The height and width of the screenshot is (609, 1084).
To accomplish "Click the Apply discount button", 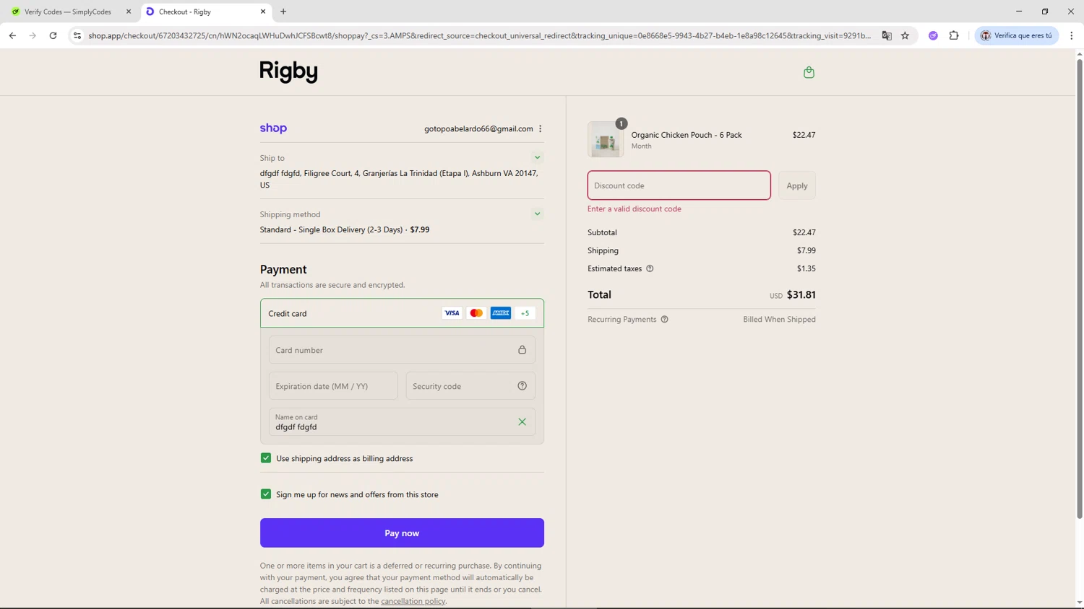I will click(797, 185).
